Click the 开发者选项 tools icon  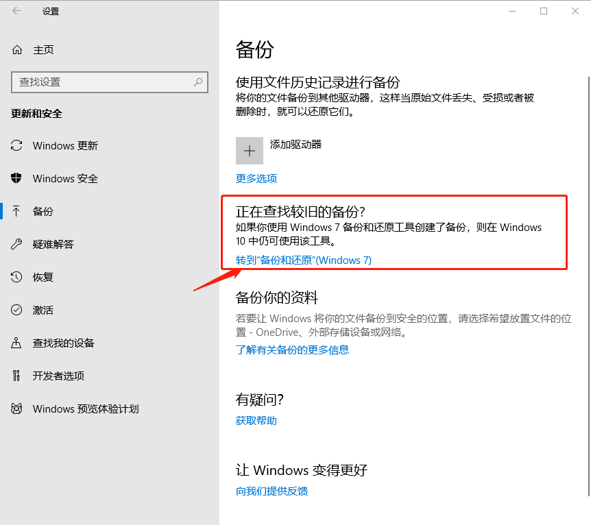[x=16, y=376]
